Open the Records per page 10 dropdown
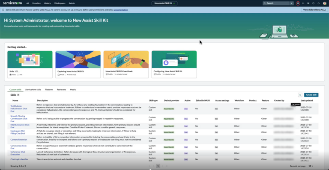 [311, 166]
